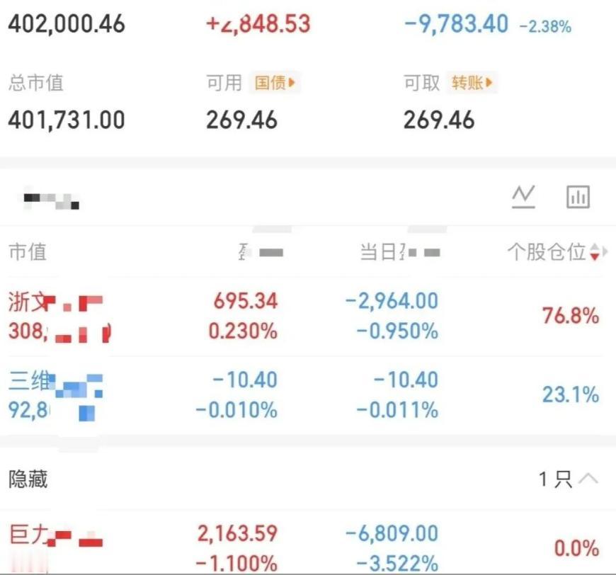This screenshot has height=575, width=616.
Task: Toggle the 个股仓位 sort order arrow
Action: pos(593,253)
